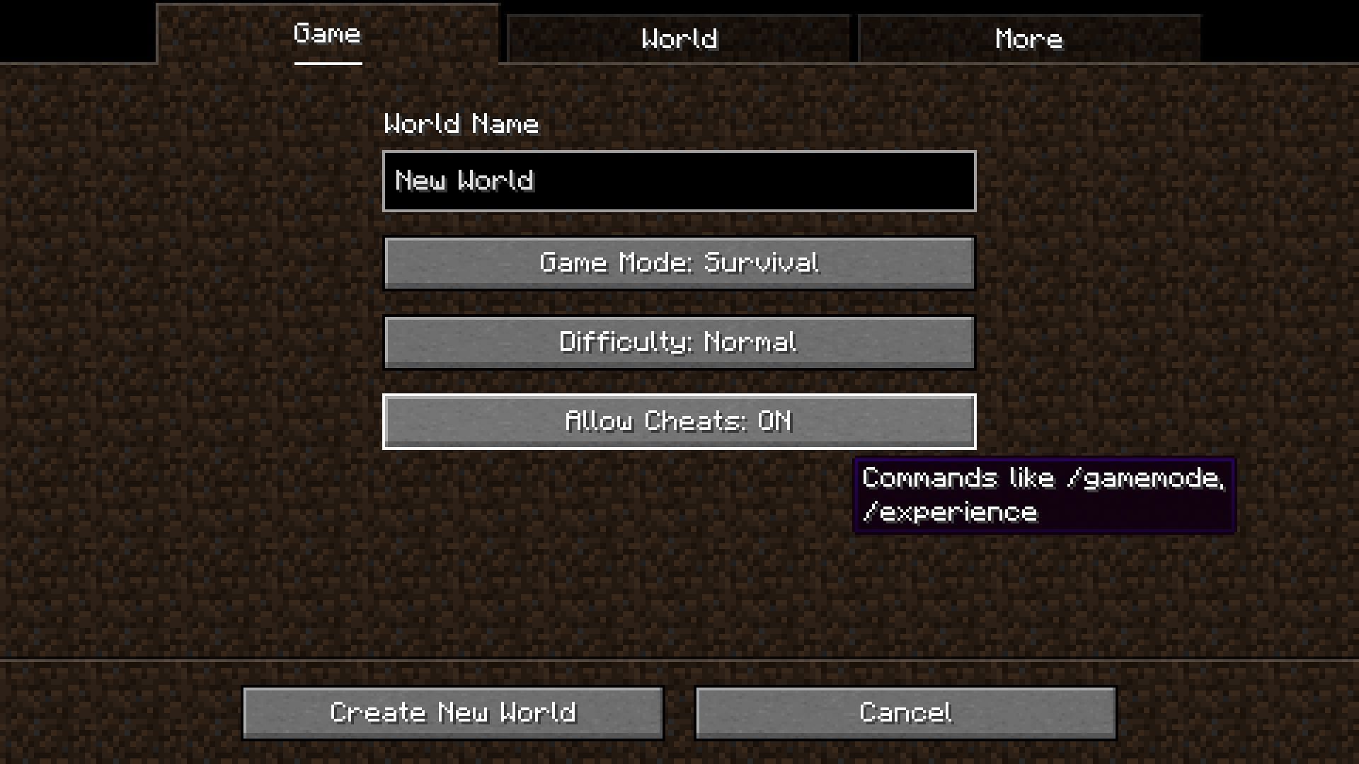Access survival game mode icon
Viewport: 1359px width, 764px height.
(x=679, y=263)
